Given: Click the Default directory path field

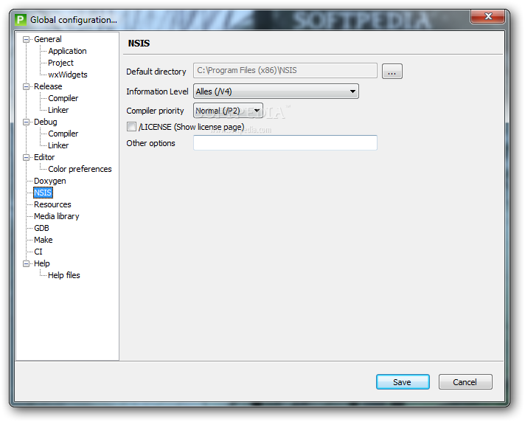Looking at the screenshot, I should click(285, 71).
